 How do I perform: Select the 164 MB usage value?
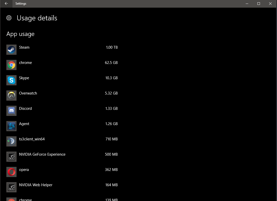112,185
